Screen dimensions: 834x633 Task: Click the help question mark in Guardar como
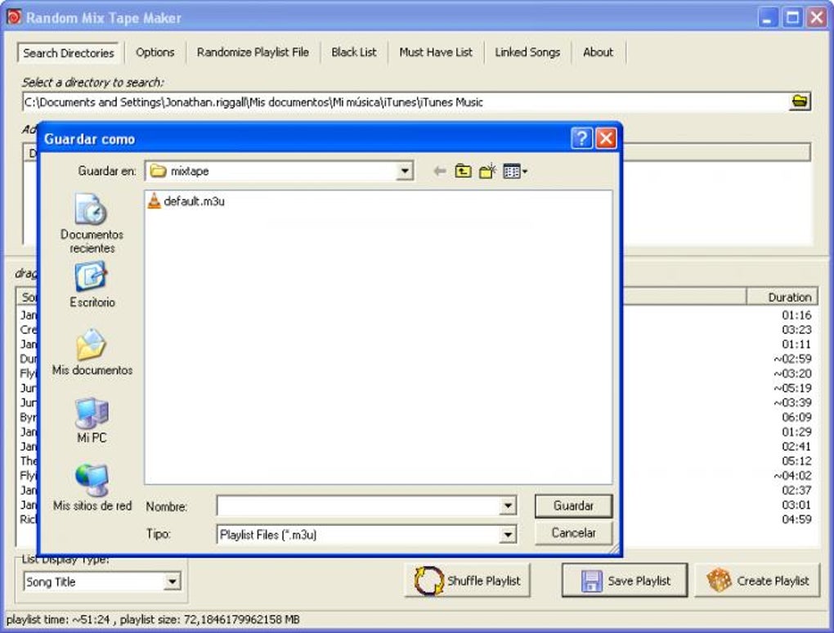(x=581, y=138)
